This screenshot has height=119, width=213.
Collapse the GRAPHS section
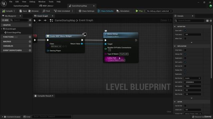(2, 25)
